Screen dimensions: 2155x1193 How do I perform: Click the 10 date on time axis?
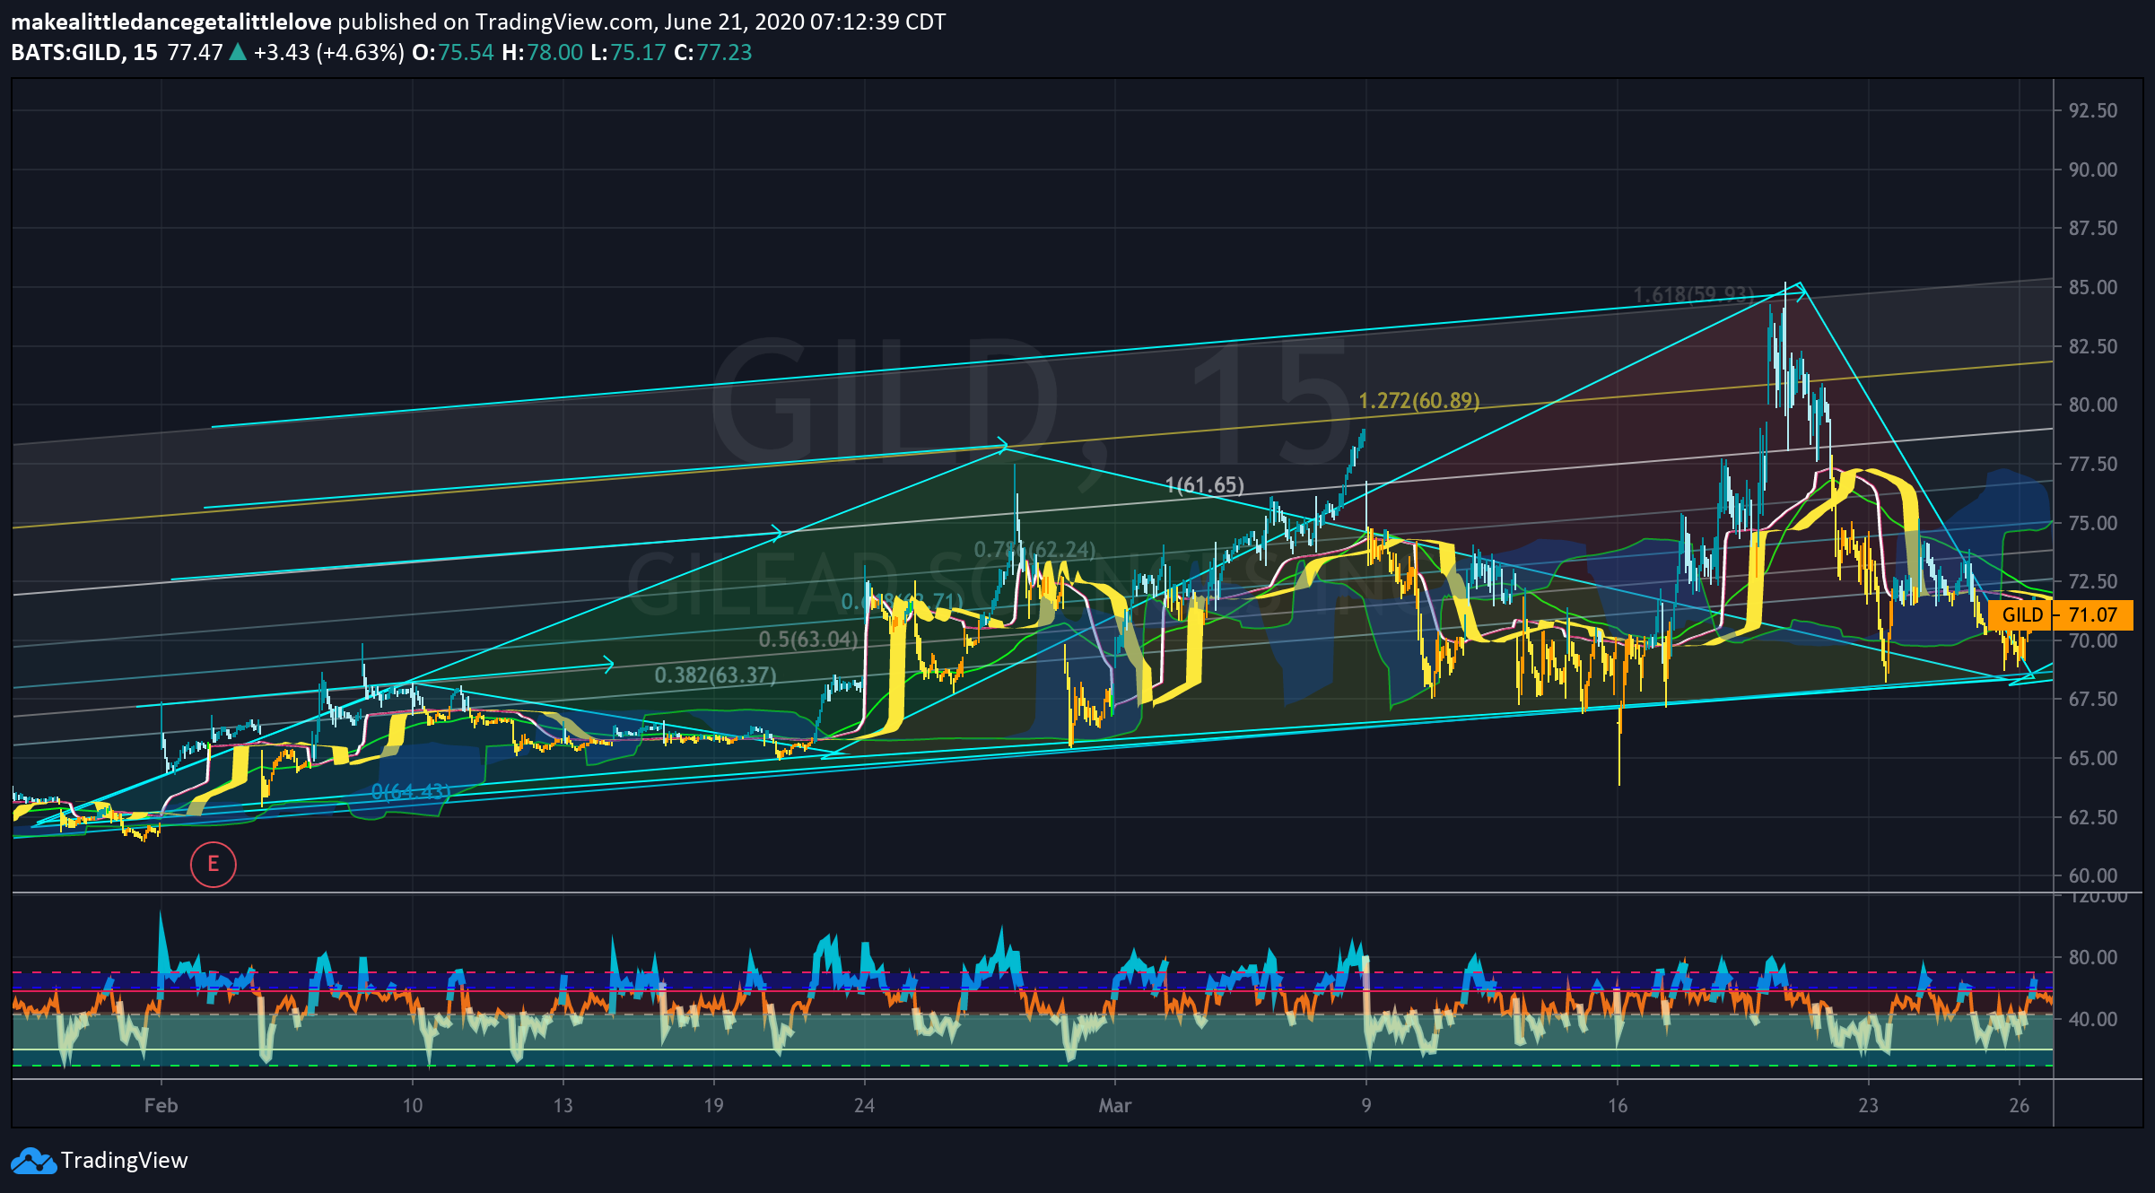[x=412, y=1106]
